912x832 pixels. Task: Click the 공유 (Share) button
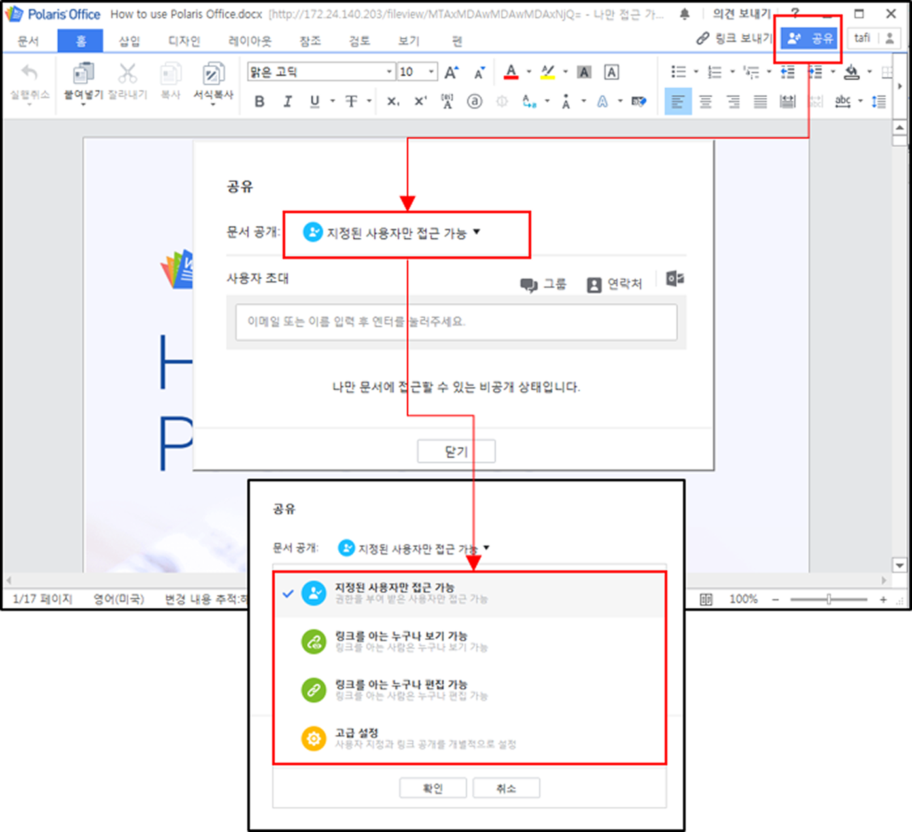pos(809,39)
